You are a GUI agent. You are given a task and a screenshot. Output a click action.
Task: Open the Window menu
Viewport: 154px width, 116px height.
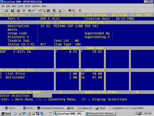pyautogui.click(x=36, y=6)
